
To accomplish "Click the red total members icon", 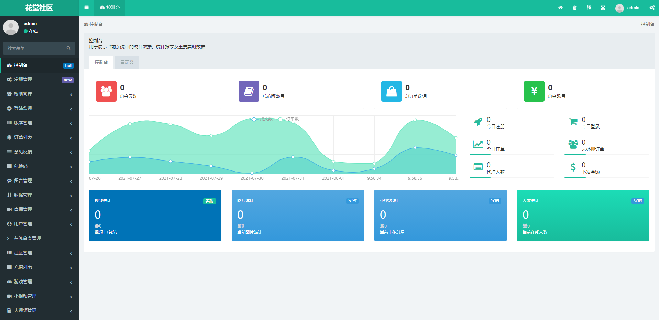I will [x=106, y=91].
